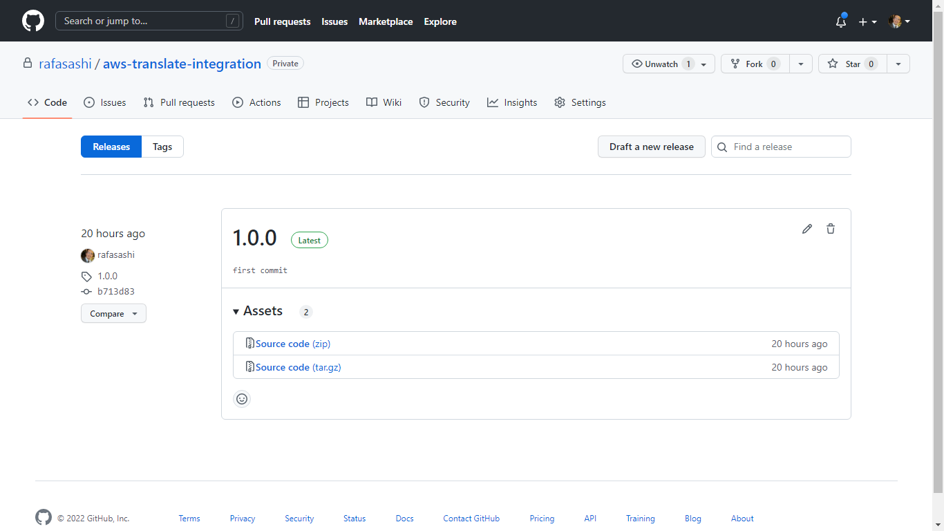
Task: Open the rafasashi owner link
Action: tap(65, 64)
